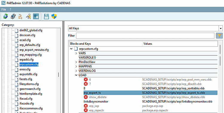Image resolution: width=224 pixels, height=113 pixels.
Task: Select erp_mapping.cfg in category tree
Action: [x=30, y=55]
